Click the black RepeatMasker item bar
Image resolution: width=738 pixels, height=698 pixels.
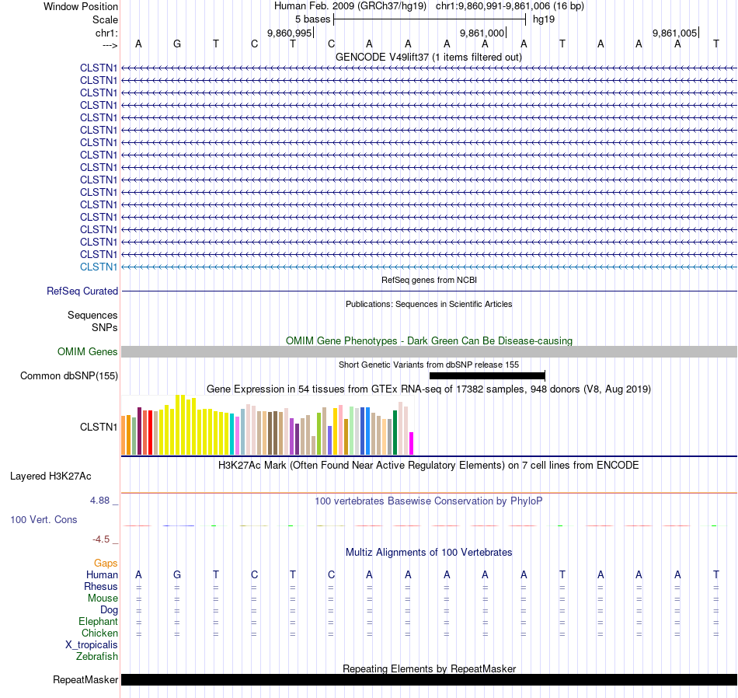click(429, 679)
